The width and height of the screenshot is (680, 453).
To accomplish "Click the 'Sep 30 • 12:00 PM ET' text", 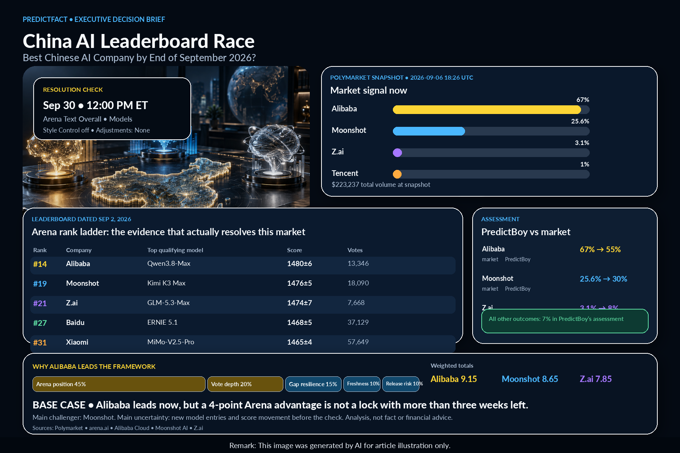I will coord(96,105).
